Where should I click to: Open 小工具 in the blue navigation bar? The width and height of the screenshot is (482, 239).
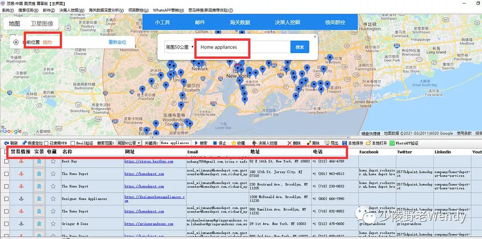pos(162,22)
